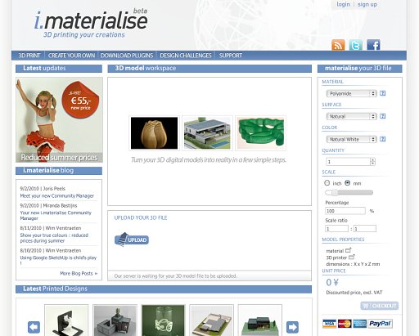Select the mm scale unit

347,183
